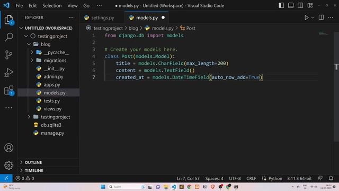Open the Accounts menu icon
The height and width of the screenshot is (191, 339).
coord(8,147)
